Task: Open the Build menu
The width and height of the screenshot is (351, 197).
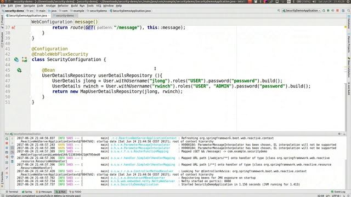Action: (x=75, y=5)
